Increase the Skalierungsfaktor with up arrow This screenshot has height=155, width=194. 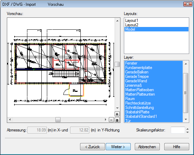click(187, 129)
